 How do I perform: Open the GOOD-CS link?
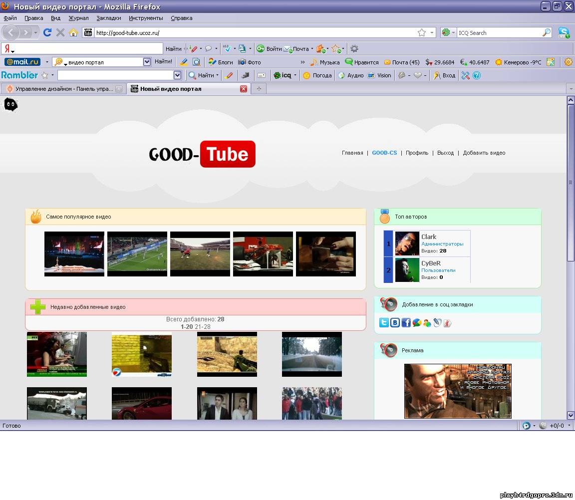pos(384,153)
